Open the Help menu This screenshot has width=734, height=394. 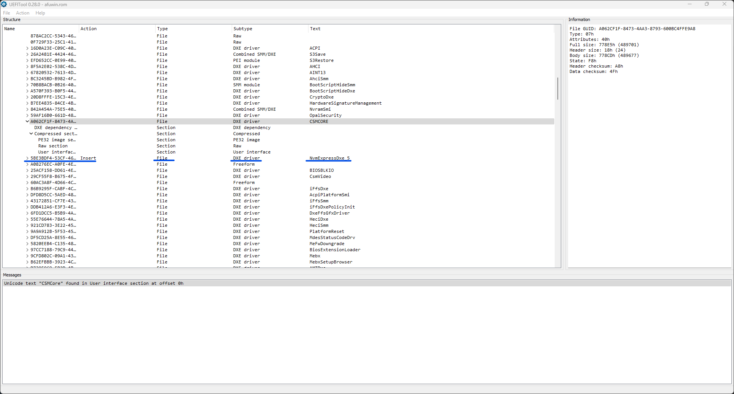(x=40, y=13)
